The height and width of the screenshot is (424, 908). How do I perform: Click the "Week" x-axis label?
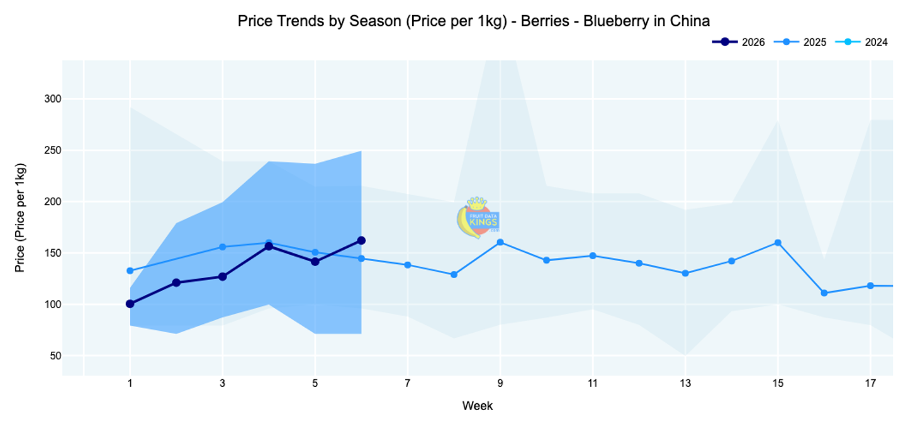click(x=478, y=406)
